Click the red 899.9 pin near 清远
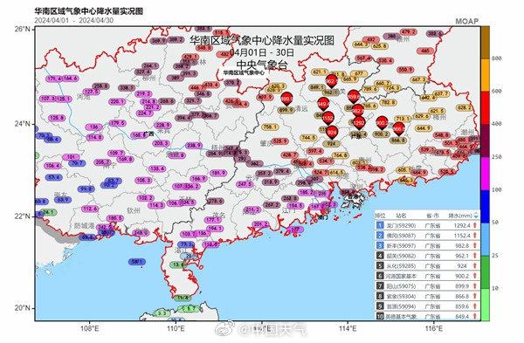Viewport: 524px width, 343px height. point(286,99)
